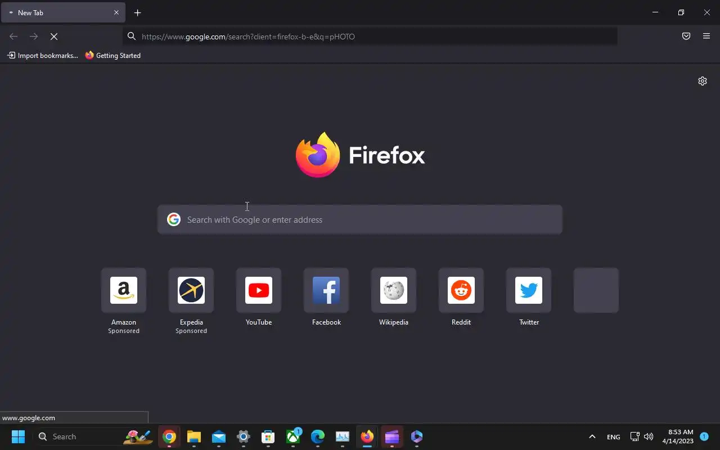
Task: Open the Expedia sponsored shortcut tile
Action: pos(191,290)
